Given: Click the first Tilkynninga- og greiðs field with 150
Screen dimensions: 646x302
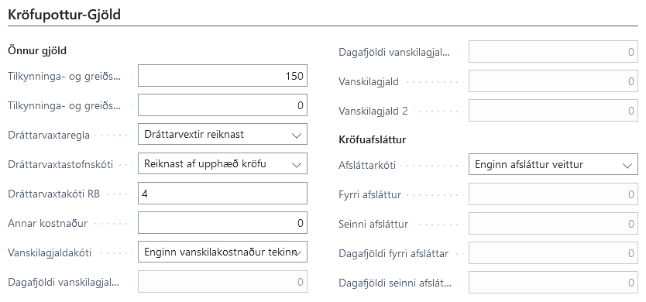Looking at the screenshot, I should coord(222,76).
